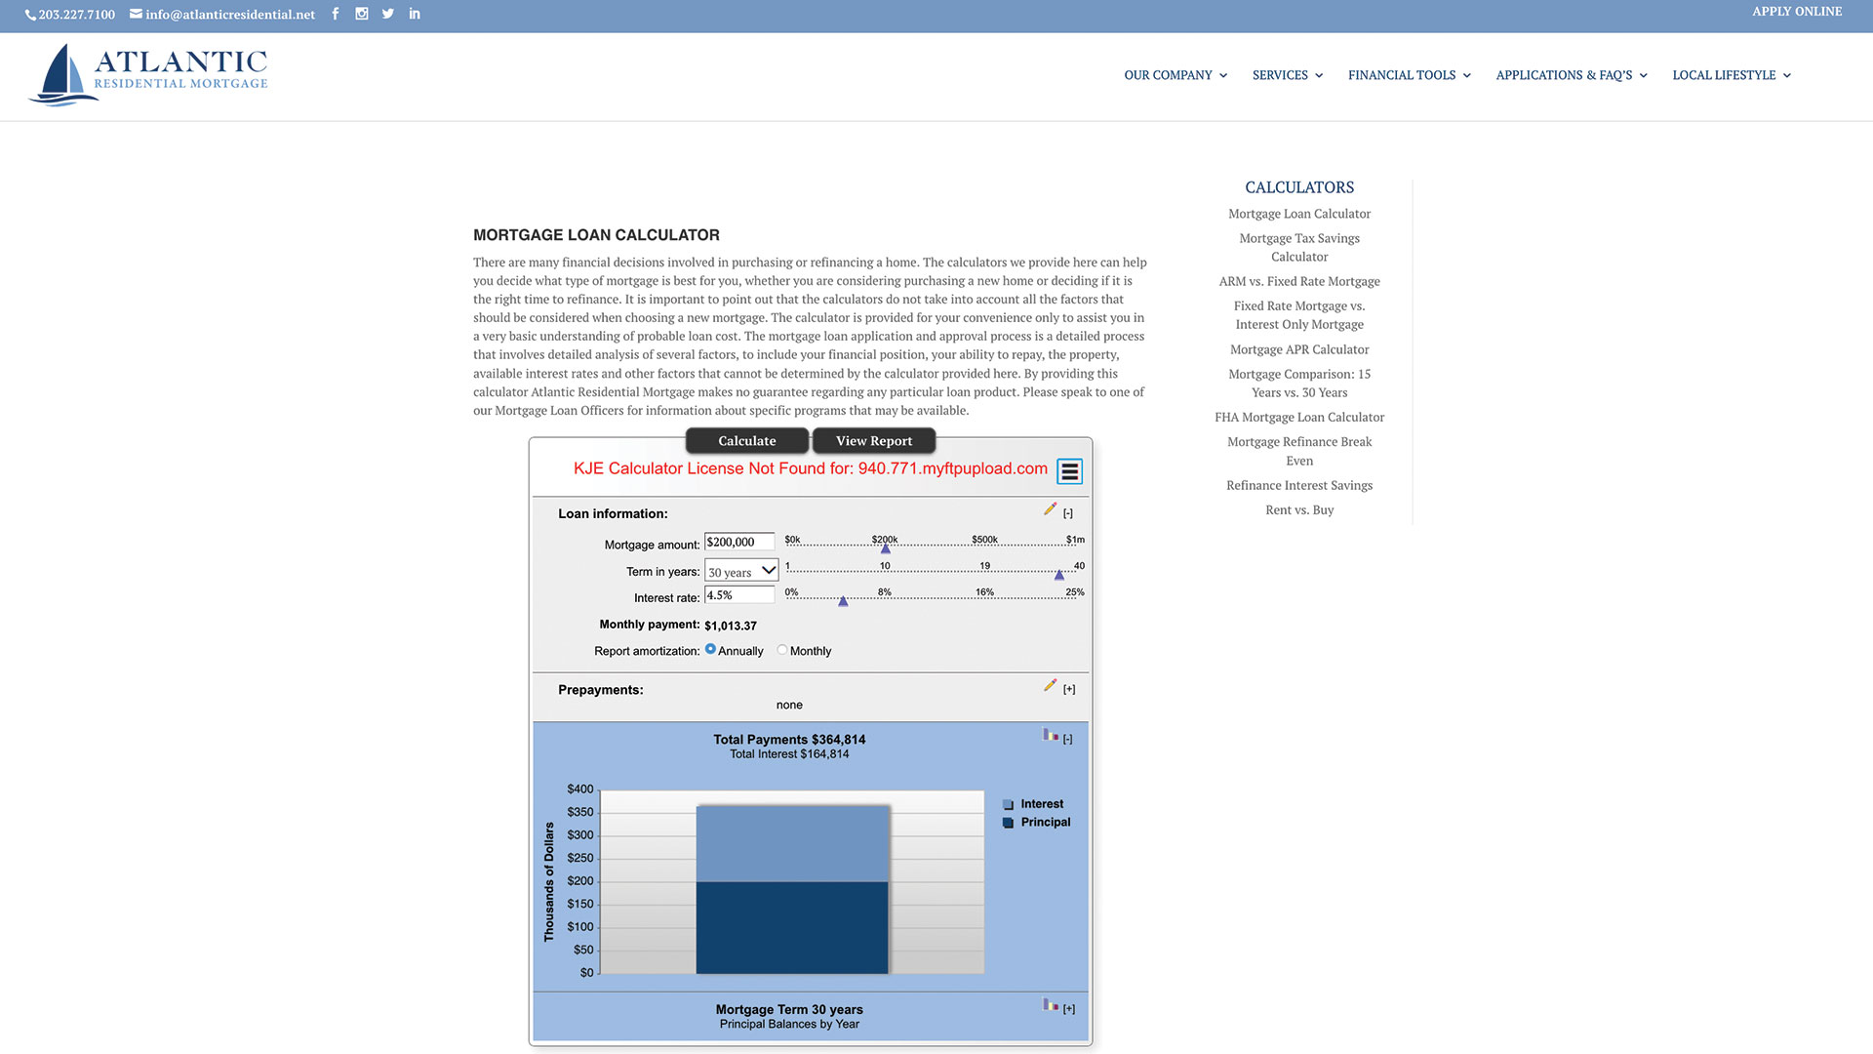Open ARM vs. Fixed Rate Mortgage link
Image resolution: width=1873 pixels, height=1054 pixels.
coord(1299,281)
